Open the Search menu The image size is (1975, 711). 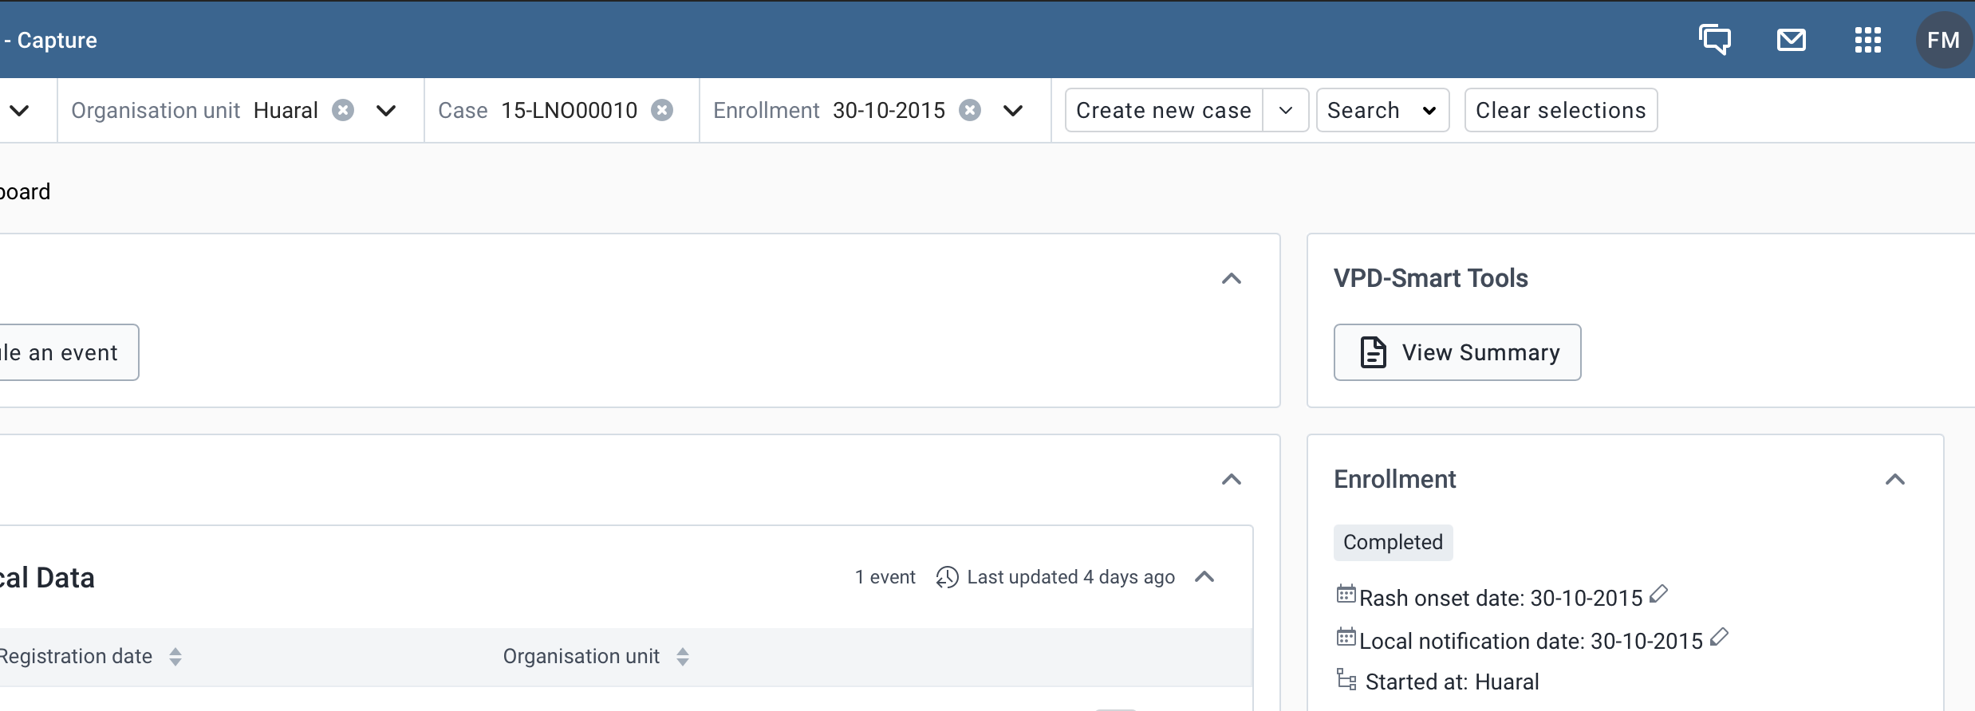pos(1382,110)
